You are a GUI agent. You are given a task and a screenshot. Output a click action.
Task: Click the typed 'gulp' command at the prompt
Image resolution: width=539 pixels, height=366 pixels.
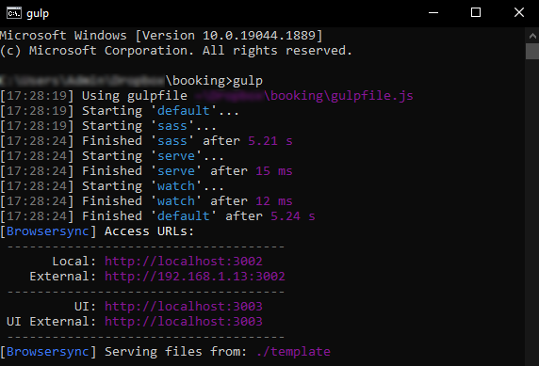coord(248,81)
